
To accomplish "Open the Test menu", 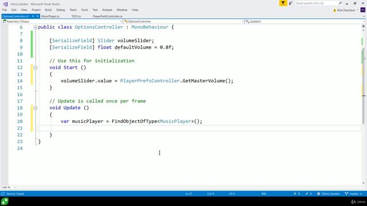I will pyautogui.click(x=95, y=10).
